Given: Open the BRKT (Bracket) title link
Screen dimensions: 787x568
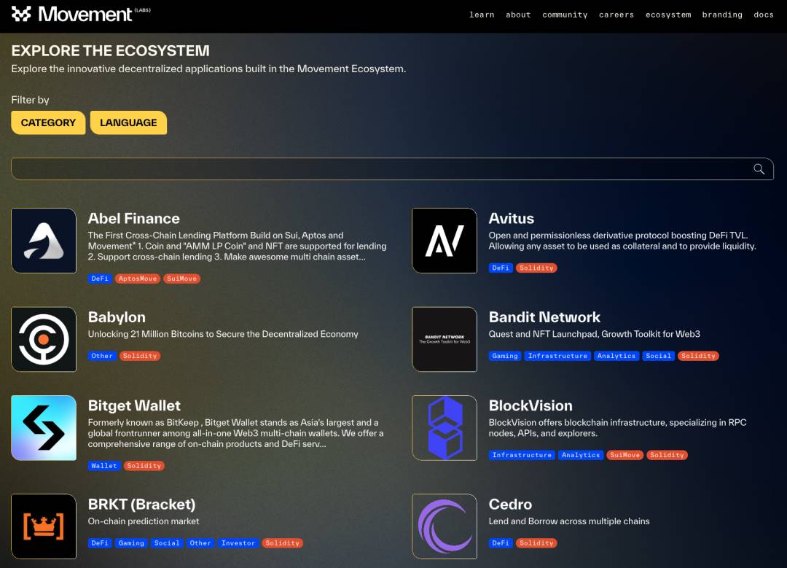Looking at the screenshot, I should pyautogui.click(x=141, y=504).
